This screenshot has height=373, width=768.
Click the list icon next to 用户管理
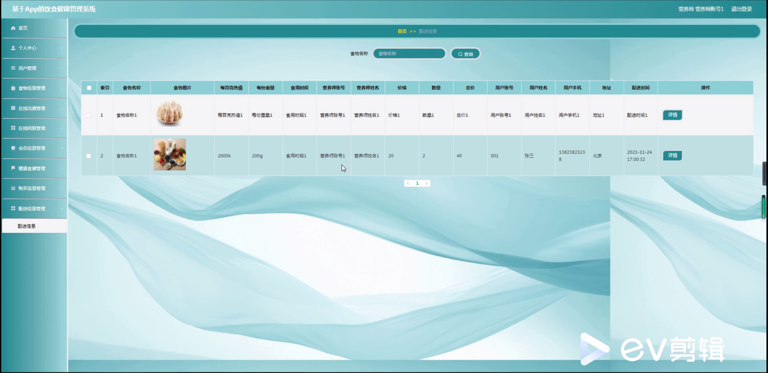pos(13,68)
